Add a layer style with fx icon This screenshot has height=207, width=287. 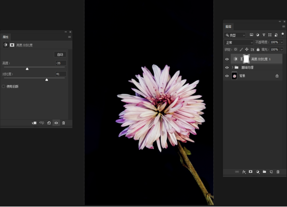(x=244, y=172)
